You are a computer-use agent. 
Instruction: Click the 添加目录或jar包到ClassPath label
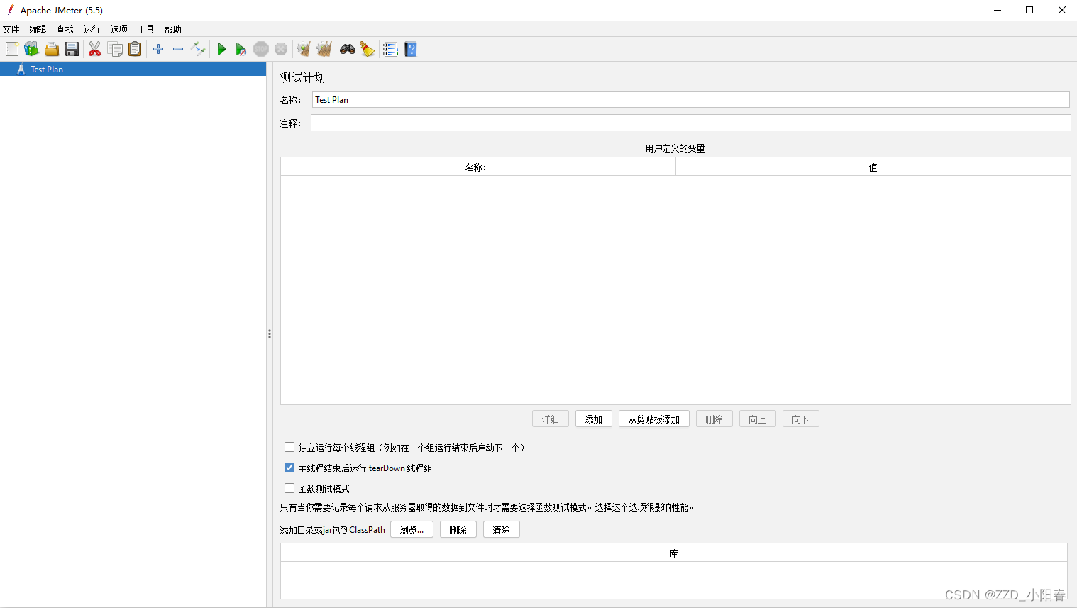tap(333, 530)
